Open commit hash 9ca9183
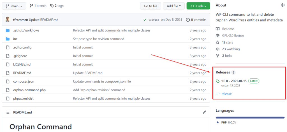The width and height of the screenshot is (287, 132). click(x=154, y=20)
